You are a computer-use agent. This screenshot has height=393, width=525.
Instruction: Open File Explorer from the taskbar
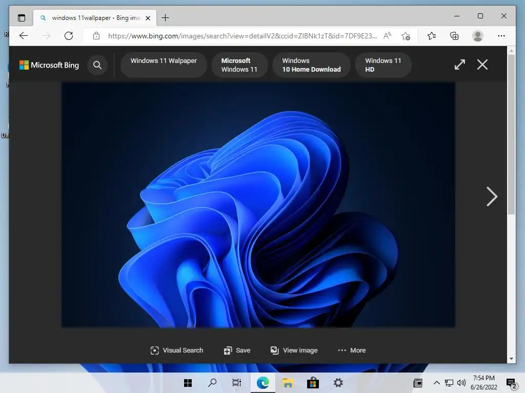[x=288, y=383]
